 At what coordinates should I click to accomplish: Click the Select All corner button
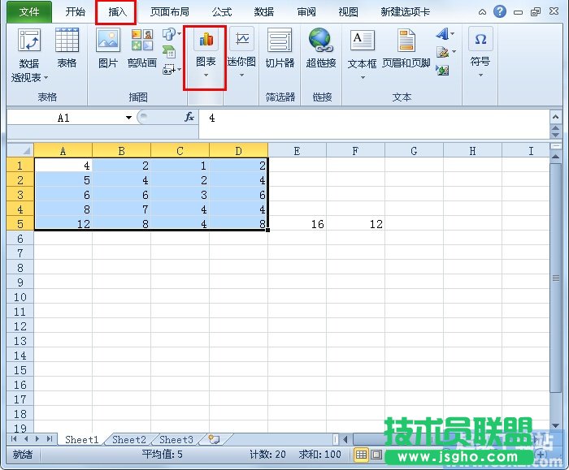pyautogui.click(x=20, y=150)
